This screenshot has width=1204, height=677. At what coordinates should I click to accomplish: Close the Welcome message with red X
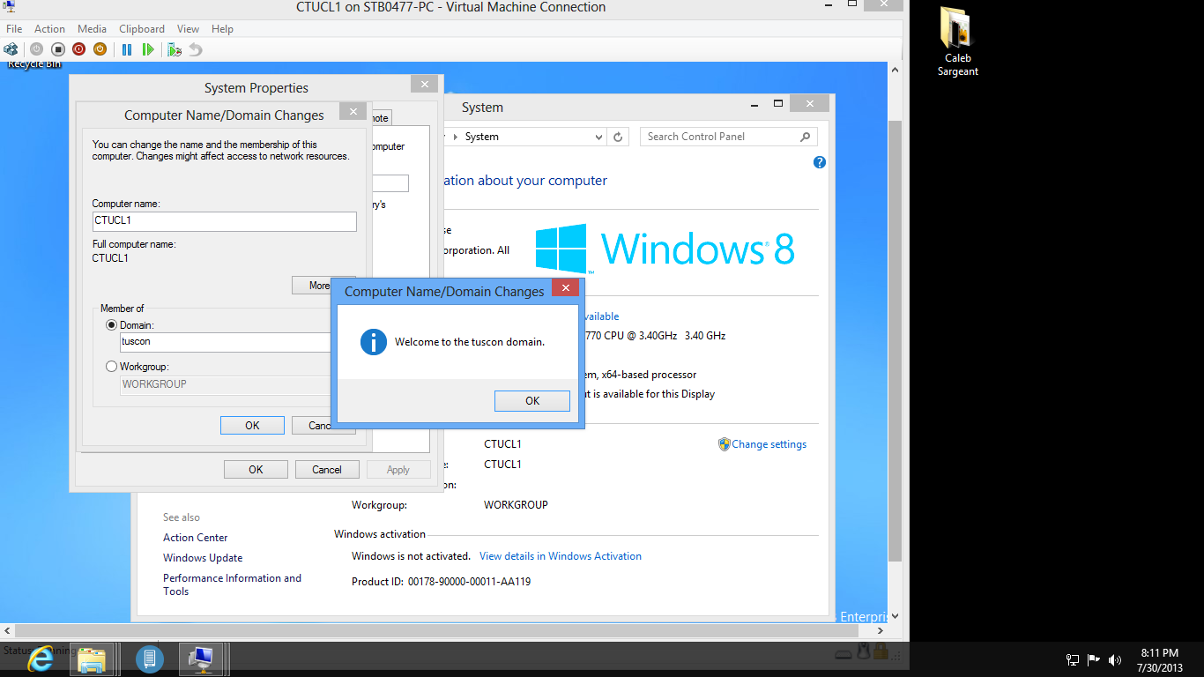pyautogui.click(x=565, y=287)
